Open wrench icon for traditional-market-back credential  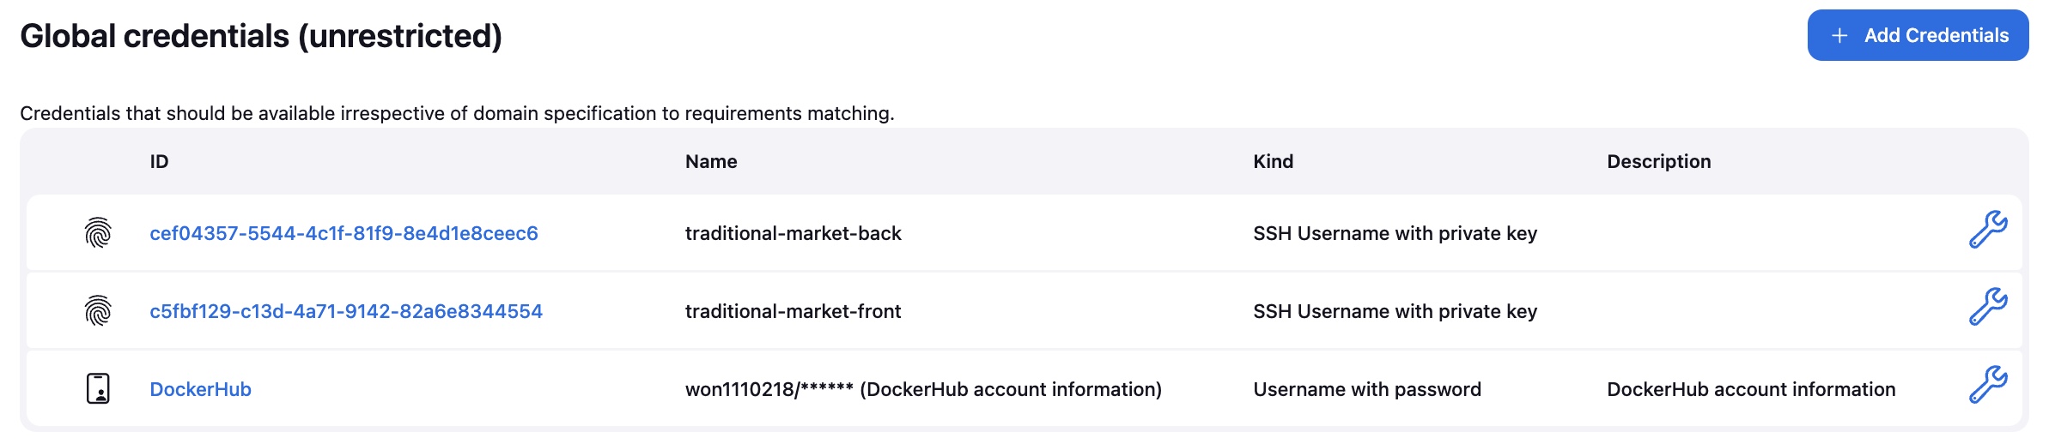coord(1988,230)
